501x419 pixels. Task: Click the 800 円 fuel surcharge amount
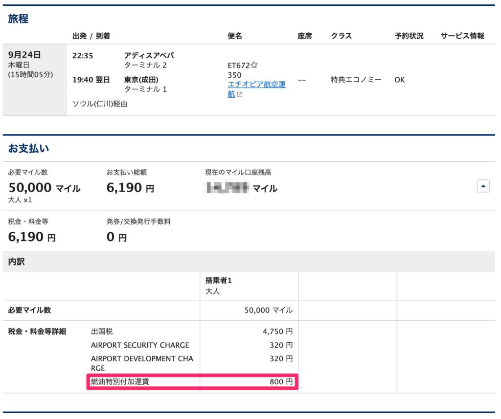(281, 382)
